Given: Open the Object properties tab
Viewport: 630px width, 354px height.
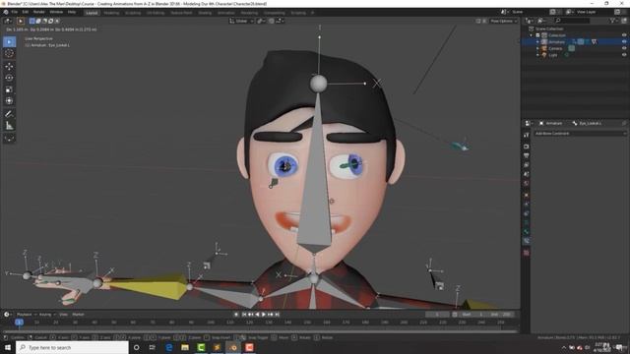Looking at the screenshot, I should point(527,195).
